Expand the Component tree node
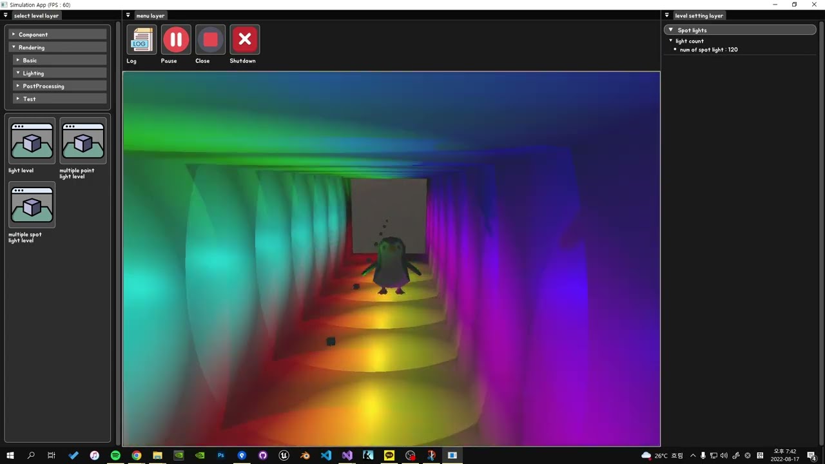825x464 pixels. click(x=57, y=34)
